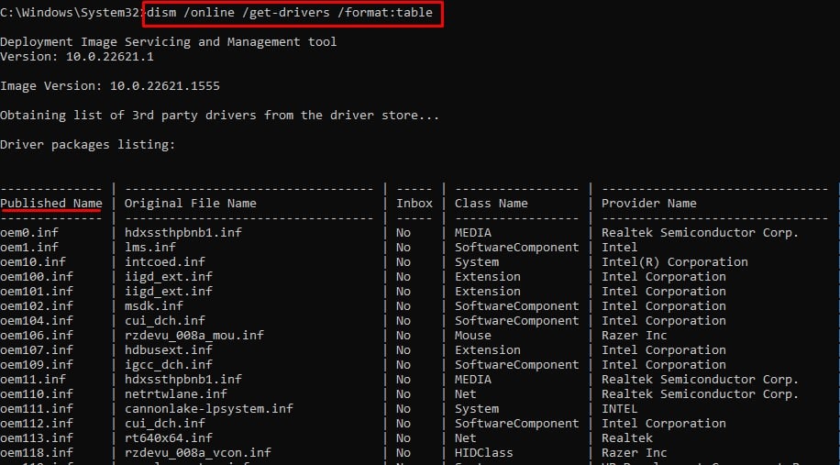
Task: Select the oem113.inf published name
Action: click(x=37, y=438)
